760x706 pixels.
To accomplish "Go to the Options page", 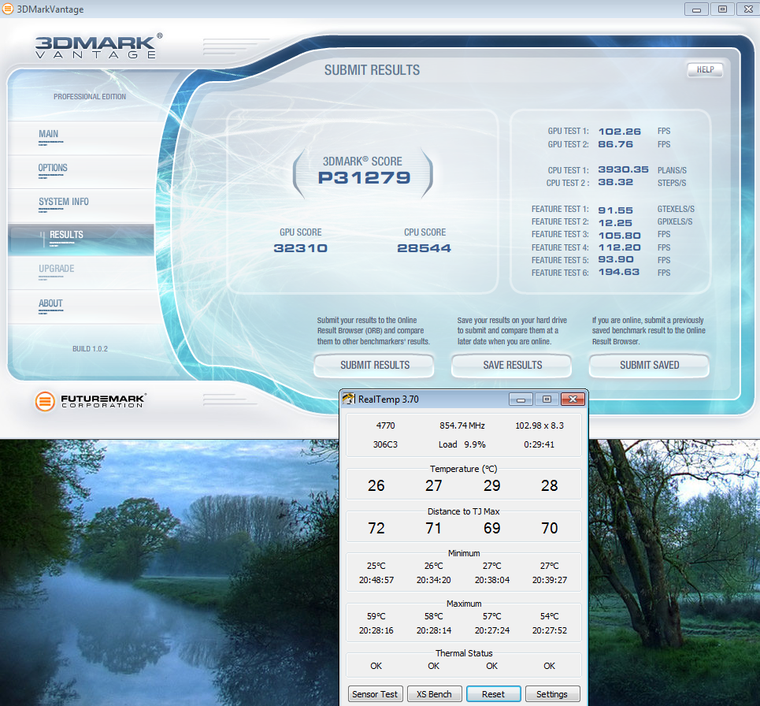I will [x=81, y=172].
